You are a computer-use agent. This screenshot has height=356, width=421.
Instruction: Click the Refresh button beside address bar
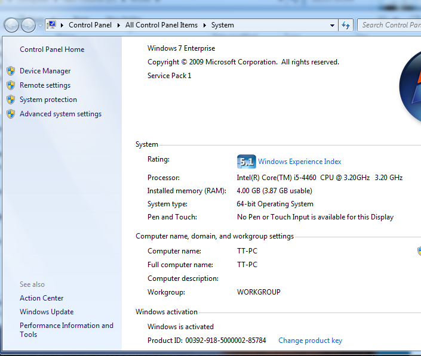[x=346, y=26]
